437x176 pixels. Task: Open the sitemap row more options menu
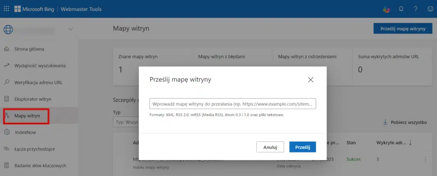point(425,159)
